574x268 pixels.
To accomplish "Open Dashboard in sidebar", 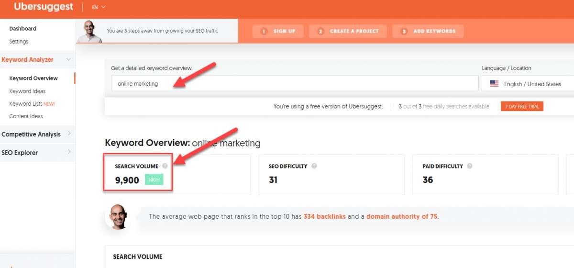I will coord(23,29).
